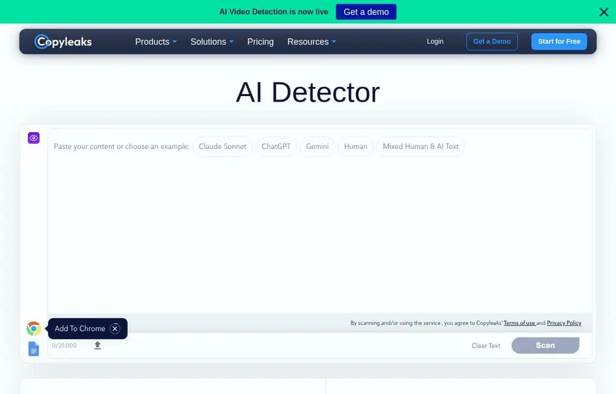Open the purple eye AI detector icon

[34, 138]
